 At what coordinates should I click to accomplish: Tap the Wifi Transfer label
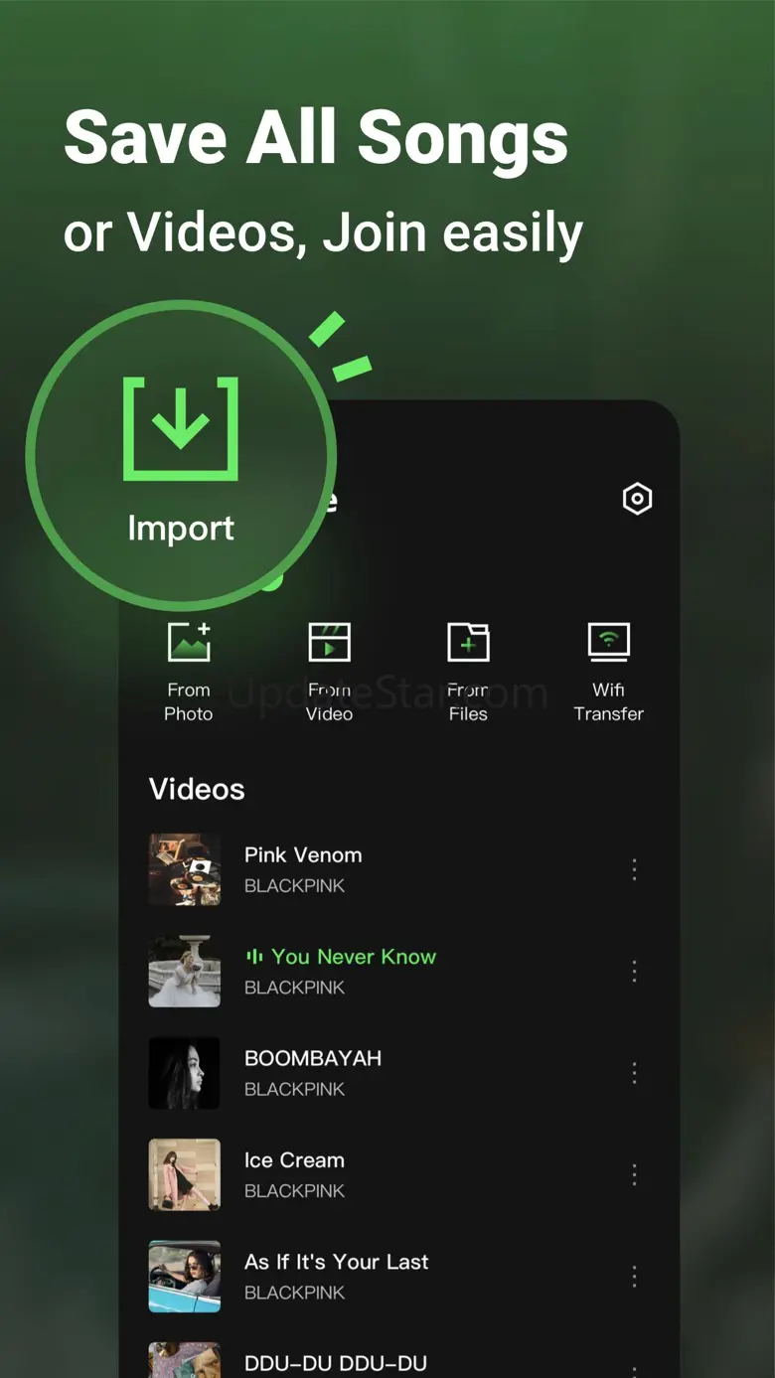point(609,701)
